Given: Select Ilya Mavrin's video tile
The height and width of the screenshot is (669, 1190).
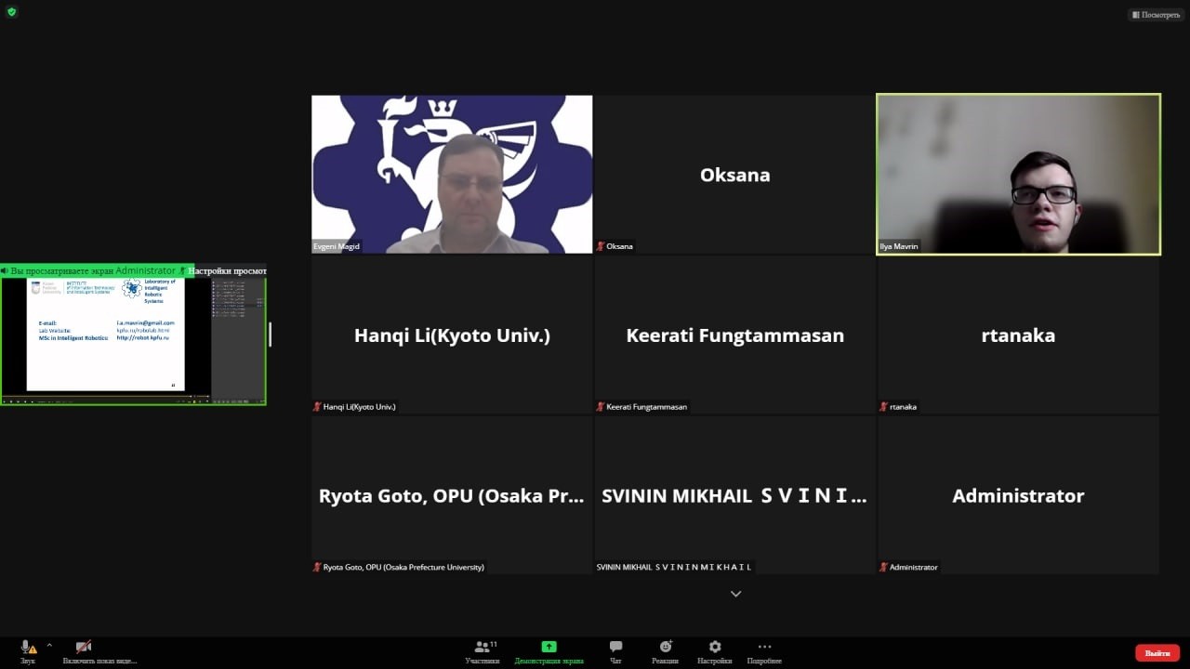Looking at the screenshot, I should (x=1018, y=174).
